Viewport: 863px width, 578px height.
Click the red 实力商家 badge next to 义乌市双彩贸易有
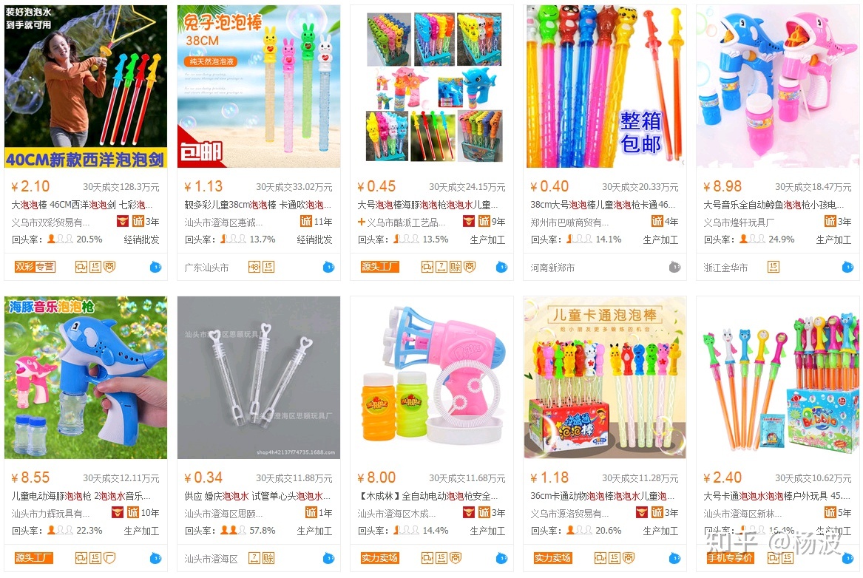click(x=123, y=221)
